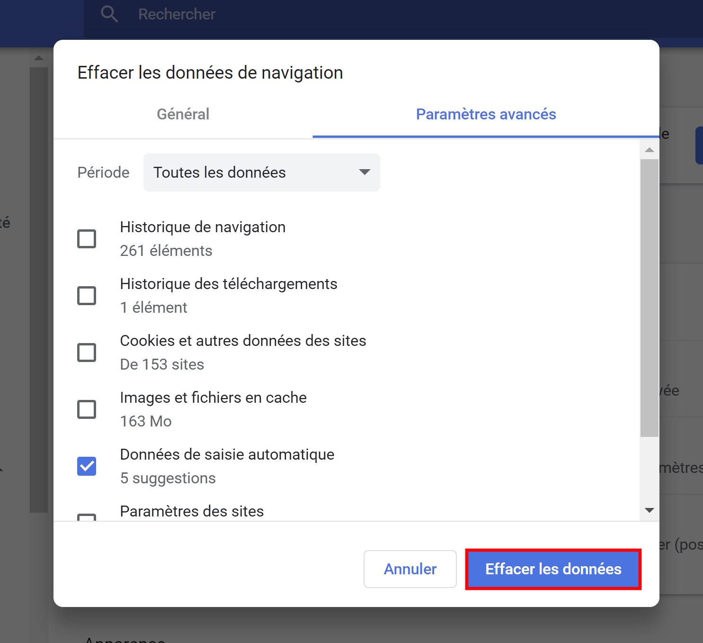Open the Période dropdown menu
The height and width of the screenshot is (643, 703).
coord(262,172)
